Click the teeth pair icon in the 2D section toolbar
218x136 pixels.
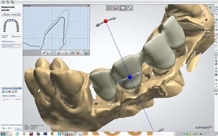coord(49,53)
